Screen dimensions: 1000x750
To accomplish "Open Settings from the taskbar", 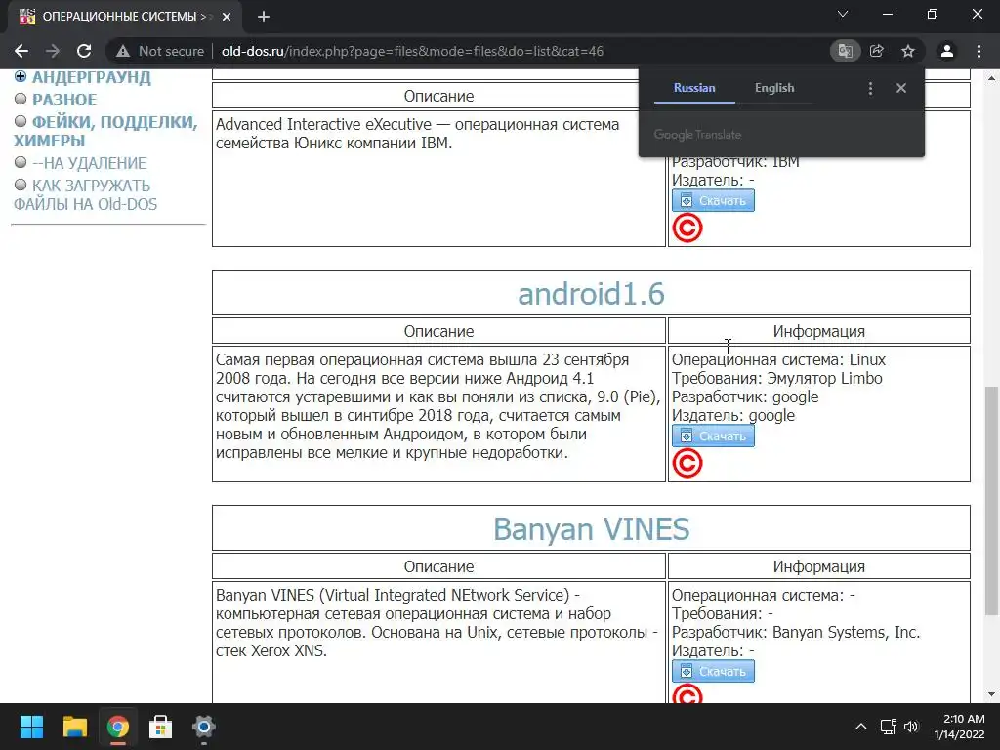I will (x=204, y=727).
